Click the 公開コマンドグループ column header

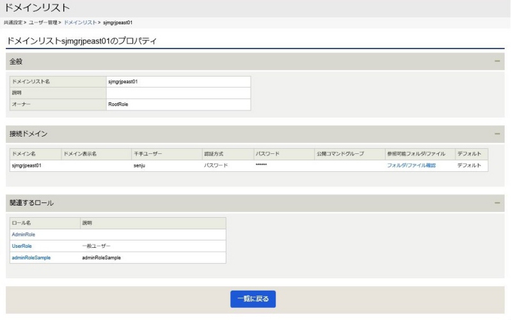click(350, 154)
